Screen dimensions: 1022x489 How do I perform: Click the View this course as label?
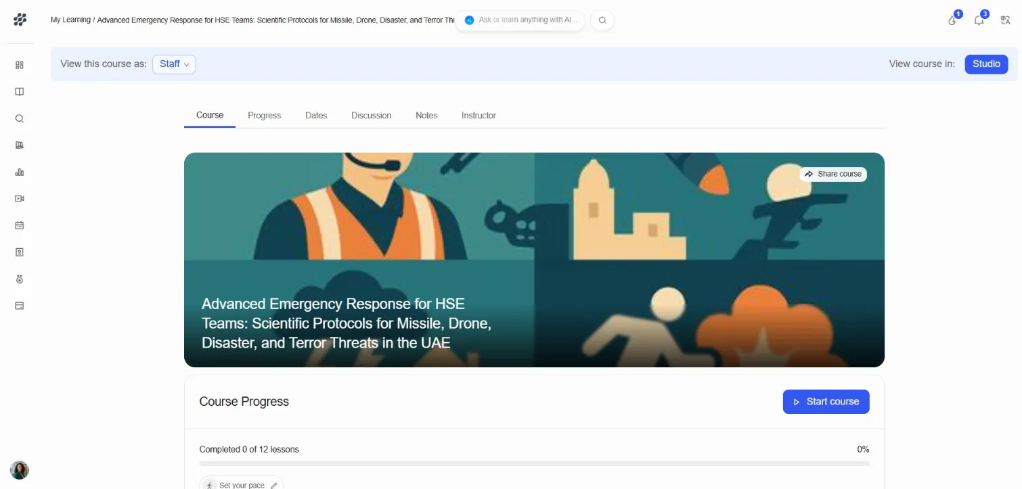click(x=104, y=64)
